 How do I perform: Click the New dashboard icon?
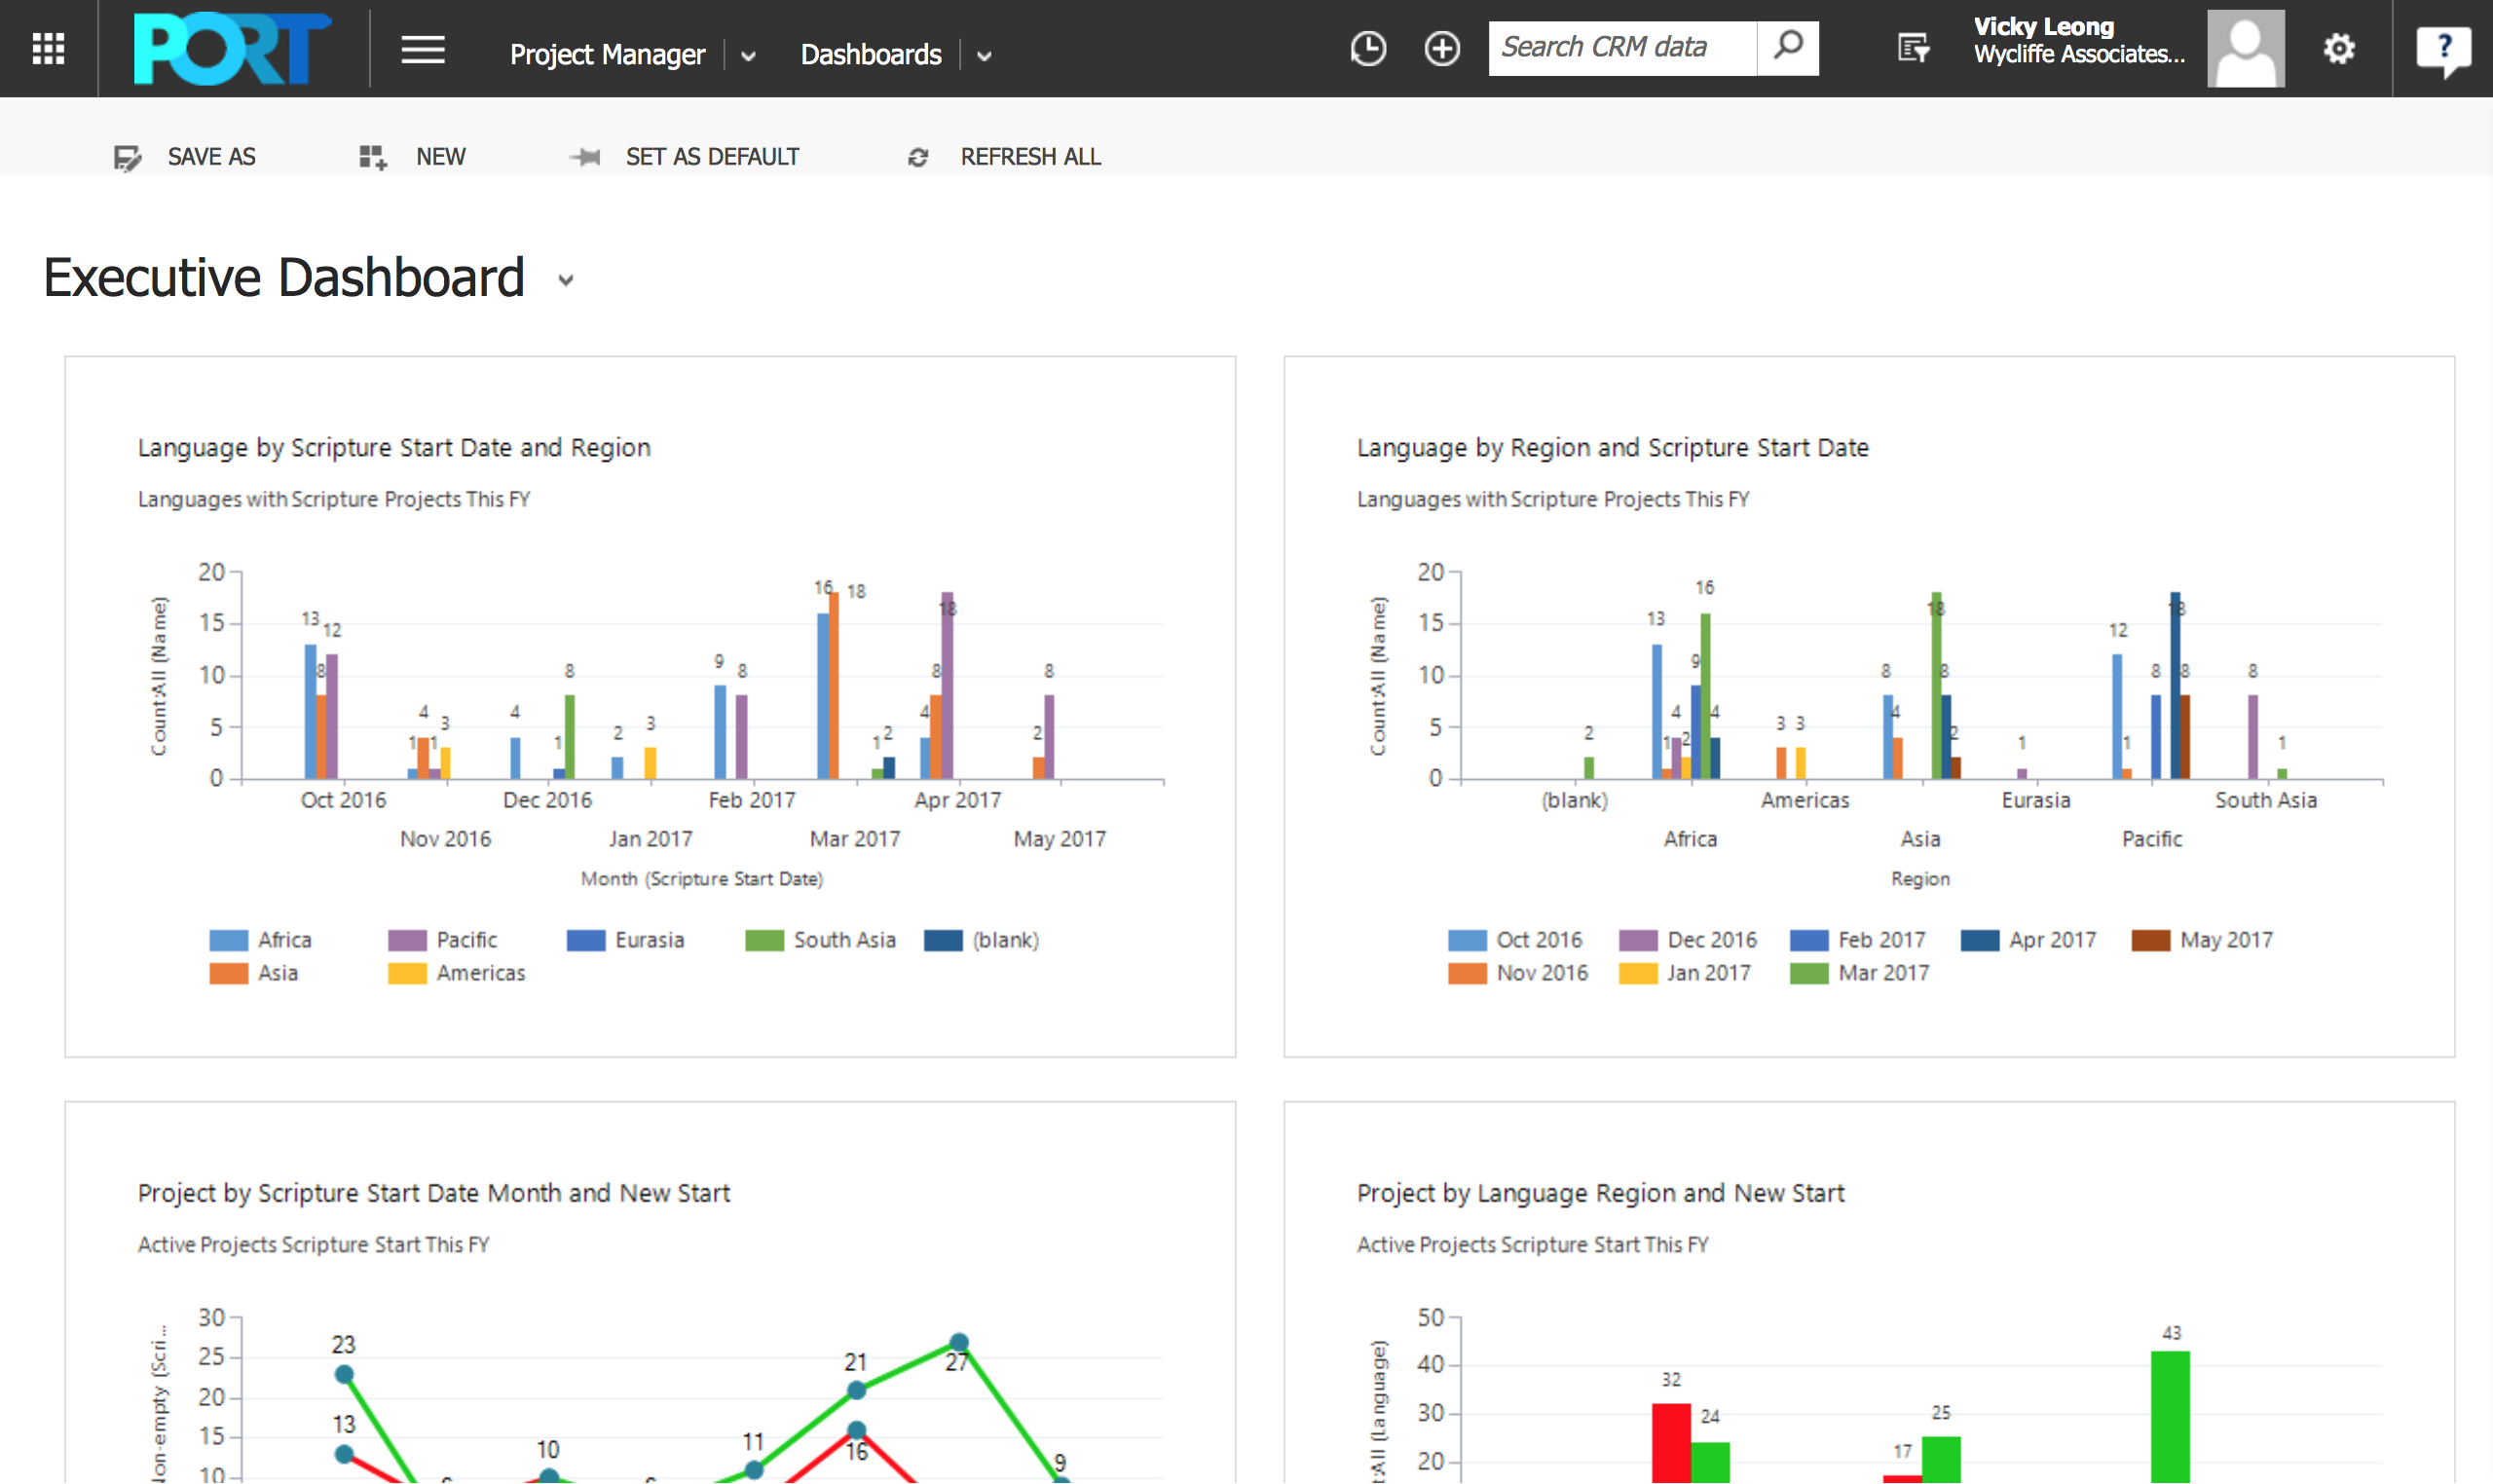[x=373, y=157]
